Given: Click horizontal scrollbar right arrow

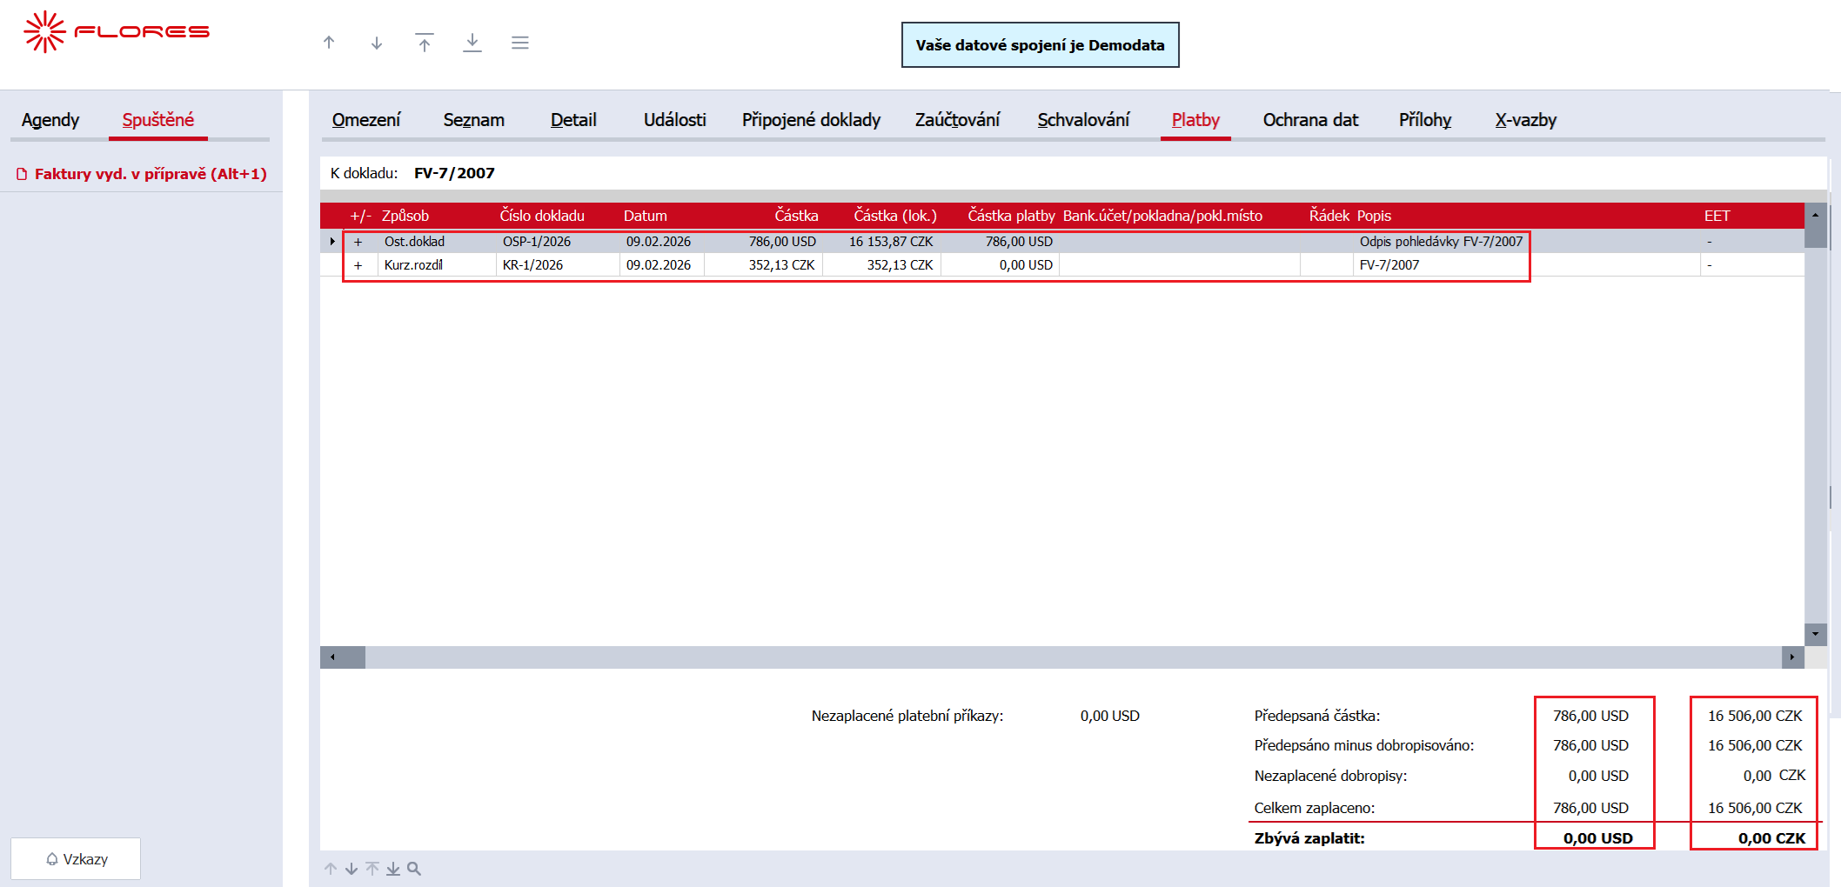Looking at the screenshot, I should point(1792,657).
